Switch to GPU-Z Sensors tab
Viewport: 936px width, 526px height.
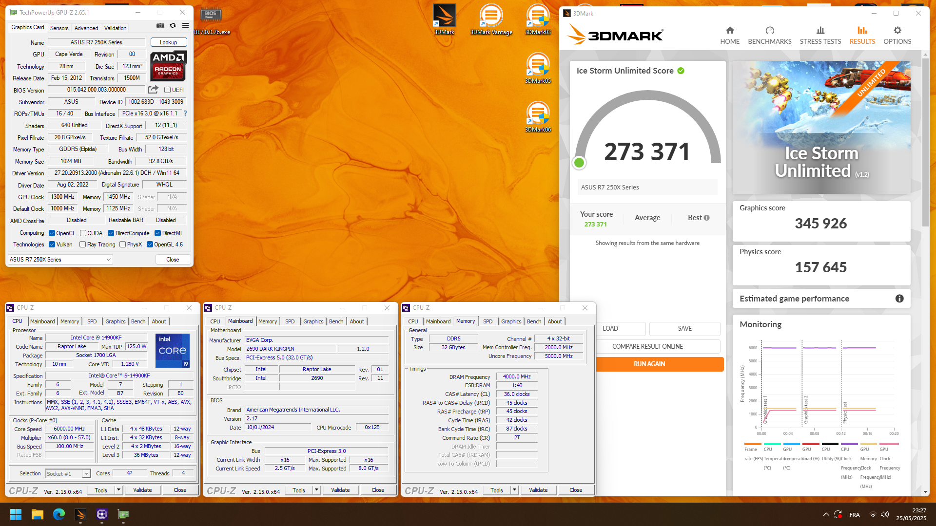click(x=59, y=28)
